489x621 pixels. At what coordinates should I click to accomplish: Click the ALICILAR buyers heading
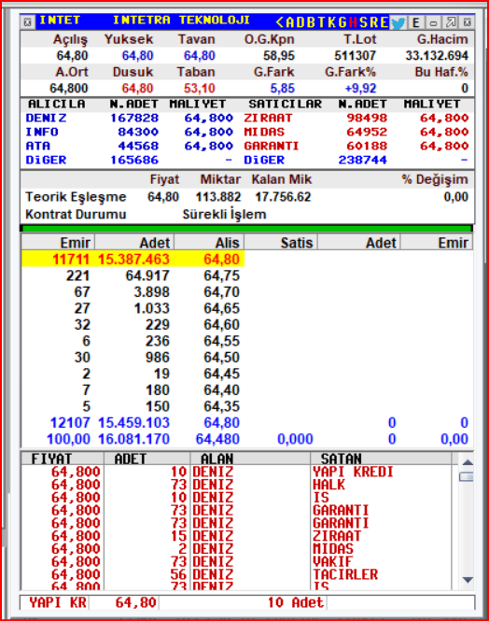(x=56, y=105)
